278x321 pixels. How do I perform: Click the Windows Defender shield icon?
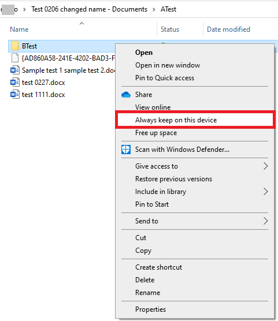(x=126, y=150)
